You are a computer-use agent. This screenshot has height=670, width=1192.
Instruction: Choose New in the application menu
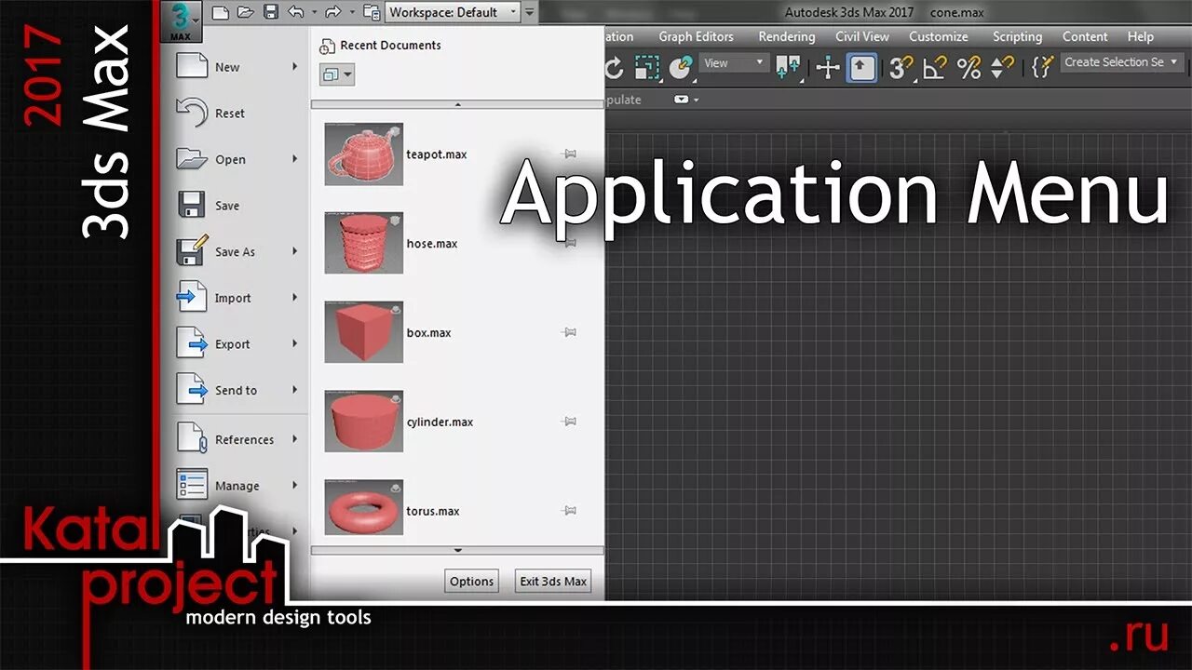(x=238, y=67)
